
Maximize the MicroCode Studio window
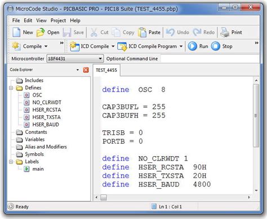point(235,7)
